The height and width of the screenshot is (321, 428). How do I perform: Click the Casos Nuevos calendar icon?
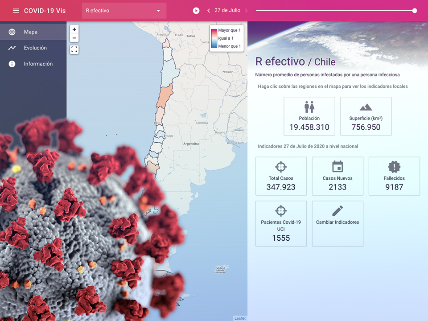pyautogui.click(x=337, y=167)
